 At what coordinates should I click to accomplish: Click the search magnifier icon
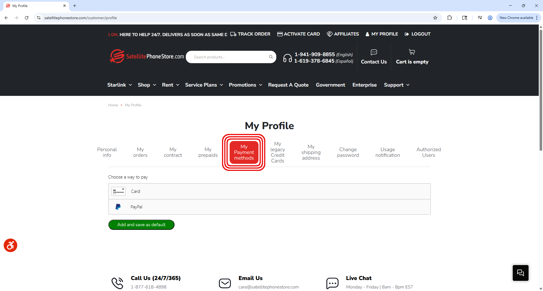[271, 57]
